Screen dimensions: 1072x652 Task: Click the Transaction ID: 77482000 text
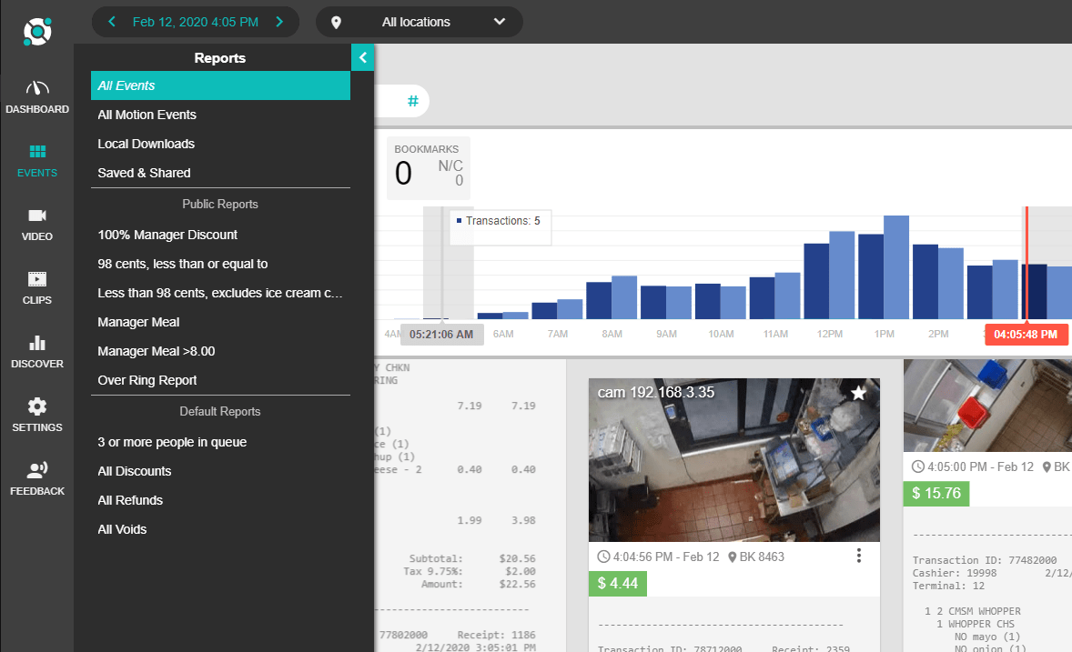(x=985, y=560)
